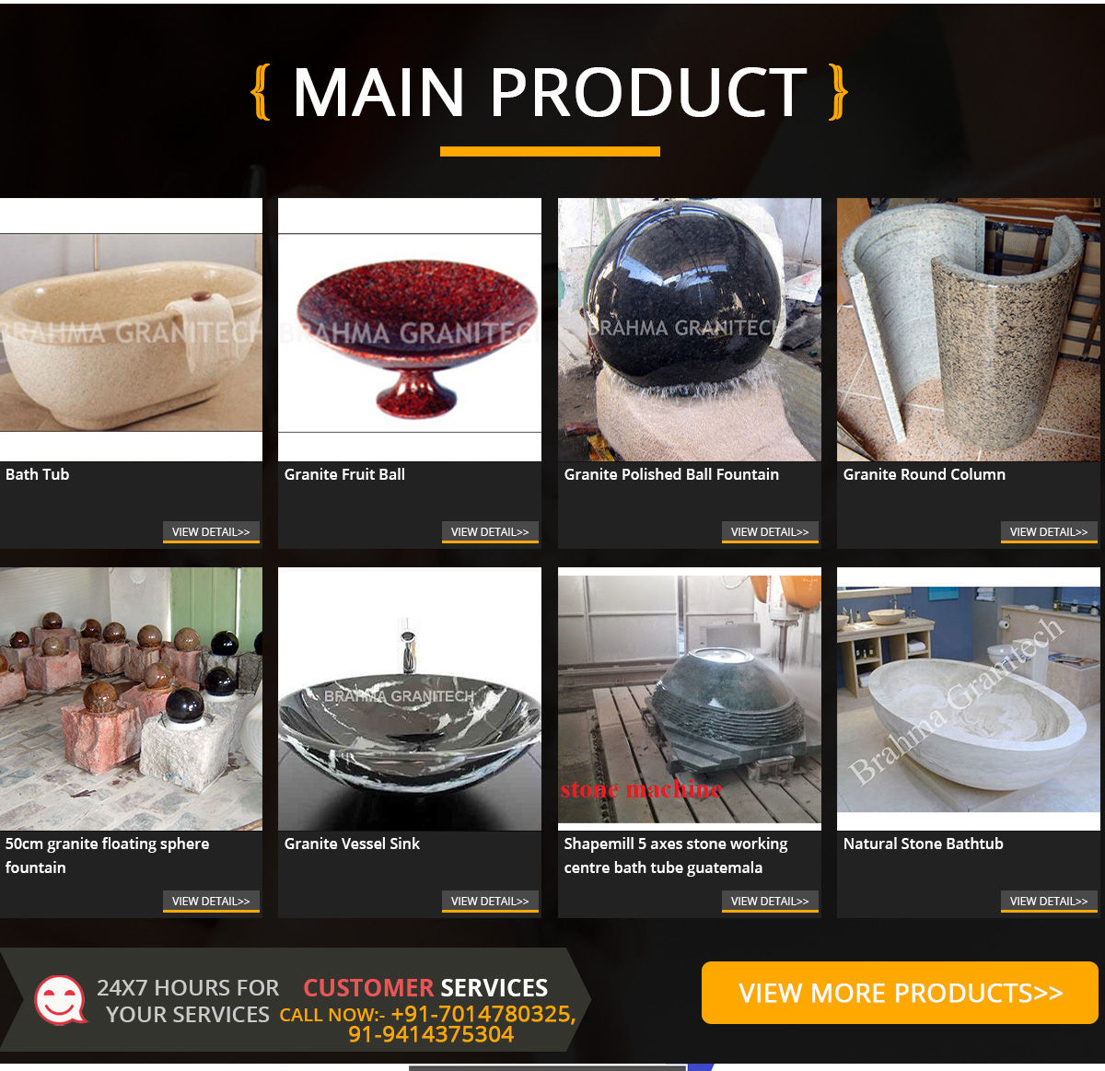Open the Bath Tub product image
Viewport: 1105px width, 1071px height.
(x=131, y=330)
